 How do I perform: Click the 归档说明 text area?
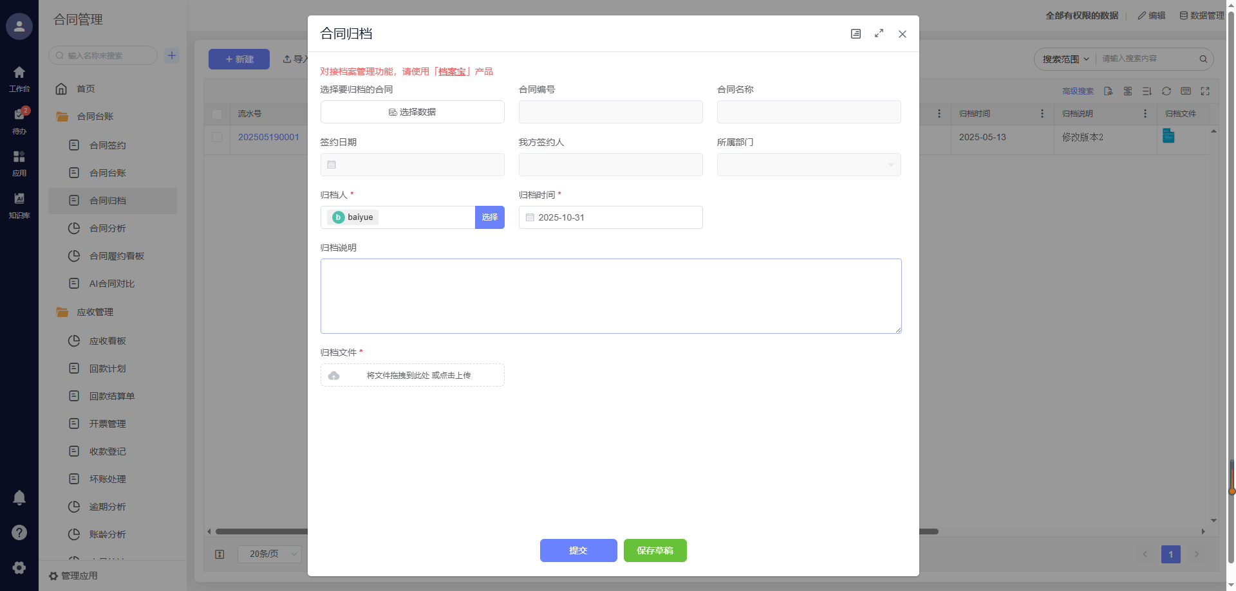(x=610, y=296)
